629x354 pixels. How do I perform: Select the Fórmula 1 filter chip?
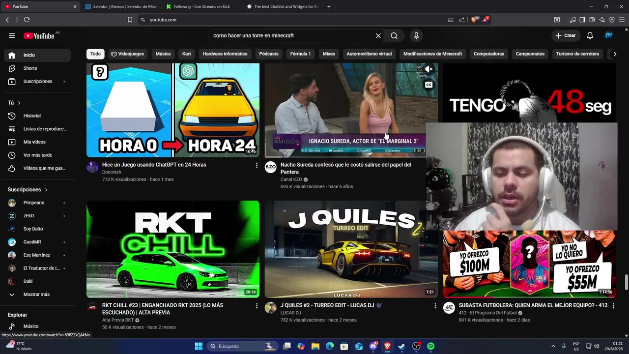[300, 54]
